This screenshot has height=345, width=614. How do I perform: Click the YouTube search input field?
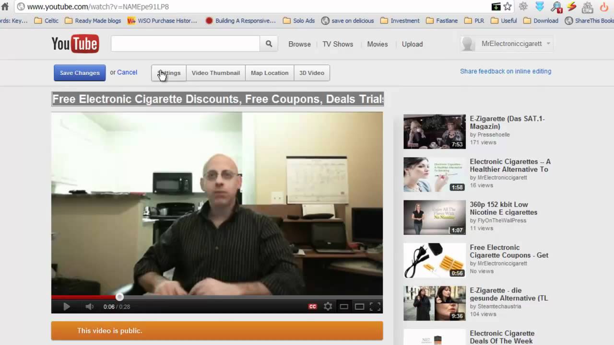tap(185, 44)
